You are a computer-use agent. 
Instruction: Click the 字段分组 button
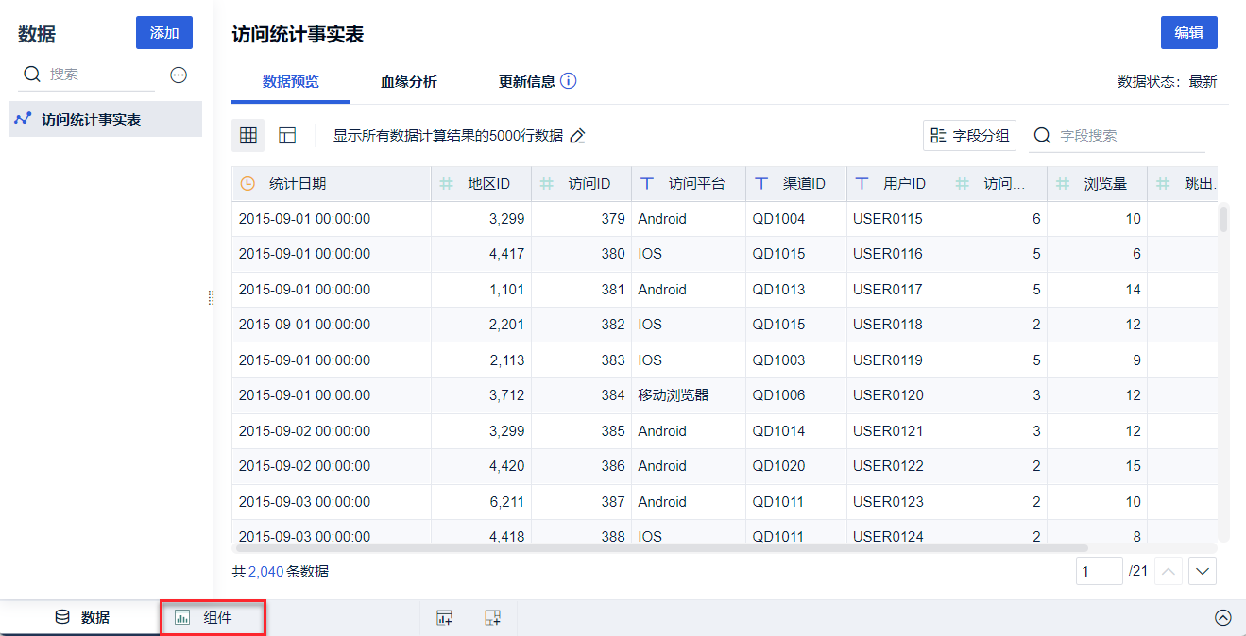pyautogui.click(x=969, y=136)
